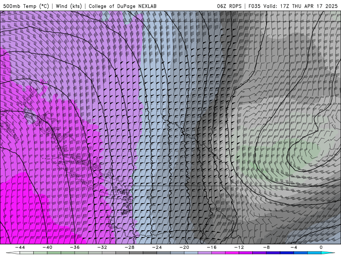Click the "F035" forecast hour text
The height and width of the screenshot is (255, 341).
pos(254,6)
